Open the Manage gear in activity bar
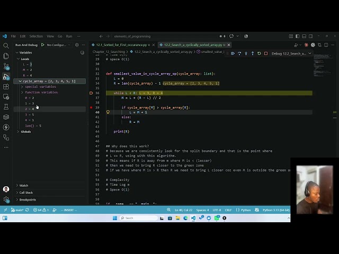The height and width of the screenshot is (254, 339). tap(6, 199)
